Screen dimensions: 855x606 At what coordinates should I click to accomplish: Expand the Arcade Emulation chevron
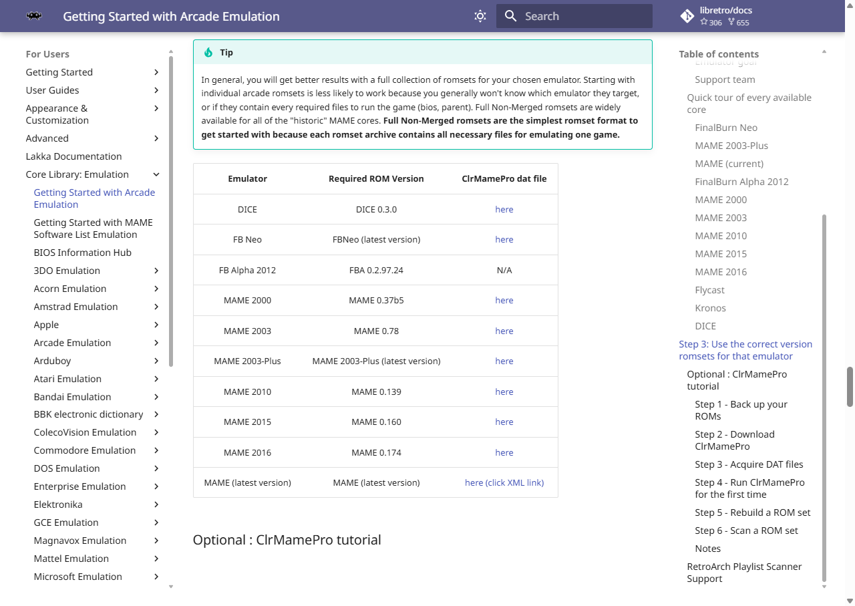pos(156,343)
